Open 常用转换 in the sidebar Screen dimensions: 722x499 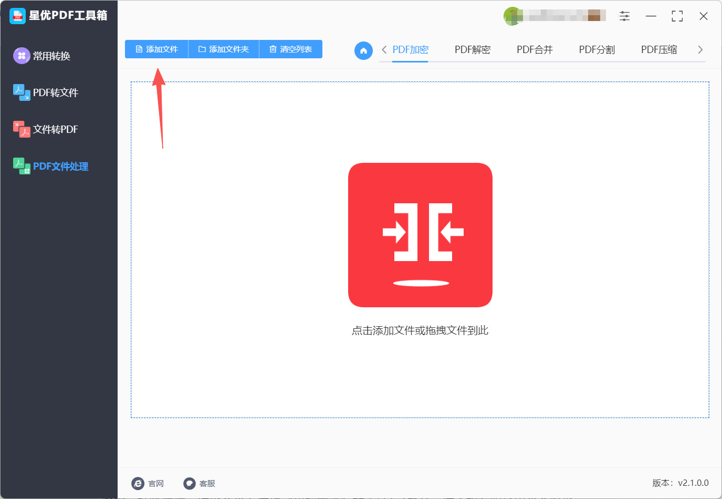(42, 56)
